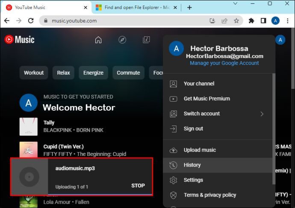
Task: Choose Switch account from the menu
Action: coord(218,114)
